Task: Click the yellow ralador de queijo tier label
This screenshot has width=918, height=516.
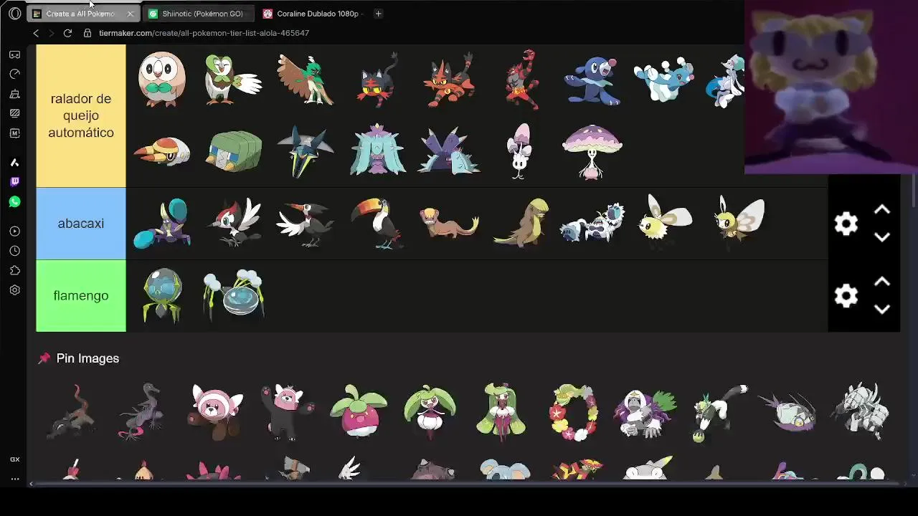Action: (x=81, y=115)
